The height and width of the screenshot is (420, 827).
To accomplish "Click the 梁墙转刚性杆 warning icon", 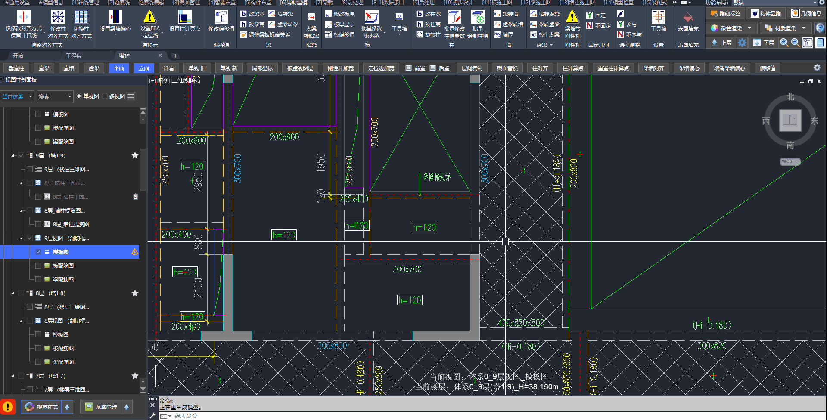I will [572, 17].
